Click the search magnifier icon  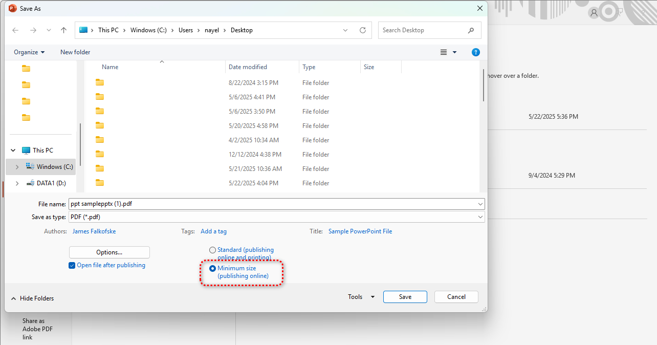tap(471, 30)
